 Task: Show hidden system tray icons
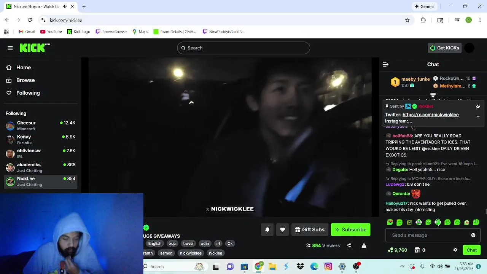click(402, 266)
